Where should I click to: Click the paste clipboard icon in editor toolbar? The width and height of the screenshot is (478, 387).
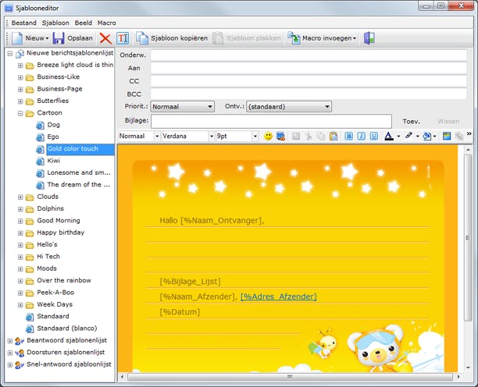[334, 136]
